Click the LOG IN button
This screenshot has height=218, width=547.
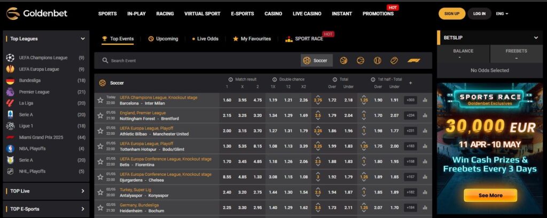pos(479,14)
